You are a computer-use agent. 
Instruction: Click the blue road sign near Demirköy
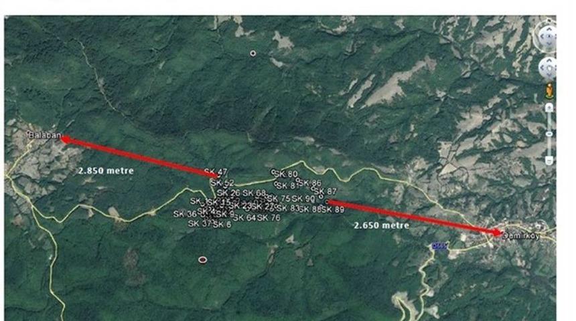pyautogui.click(x=440, y=246)
